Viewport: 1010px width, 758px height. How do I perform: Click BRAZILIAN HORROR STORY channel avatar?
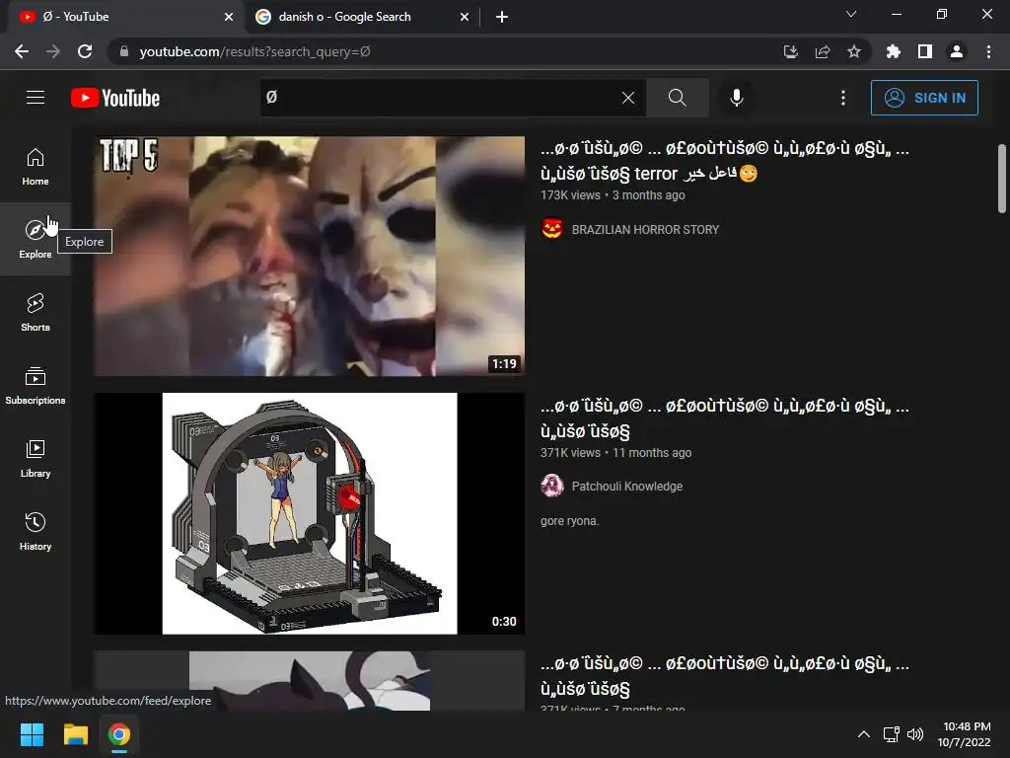(x=552, y=229)
